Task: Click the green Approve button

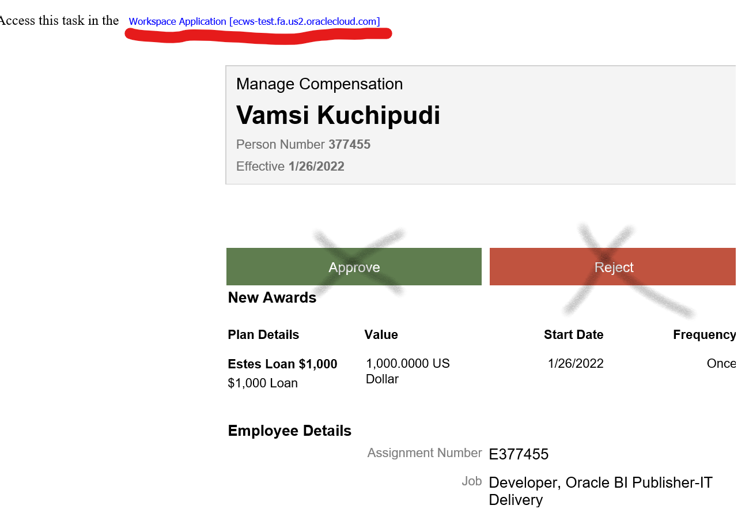Action: (354, 267)
